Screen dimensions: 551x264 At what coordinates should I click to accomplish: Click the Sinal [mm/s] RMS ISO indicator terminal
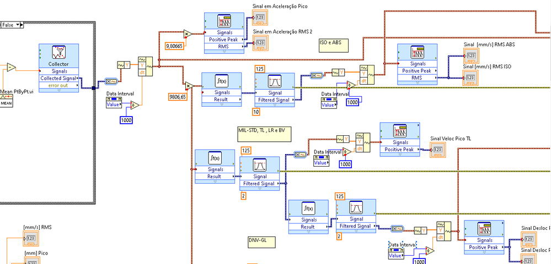click(x=470, y=77)
